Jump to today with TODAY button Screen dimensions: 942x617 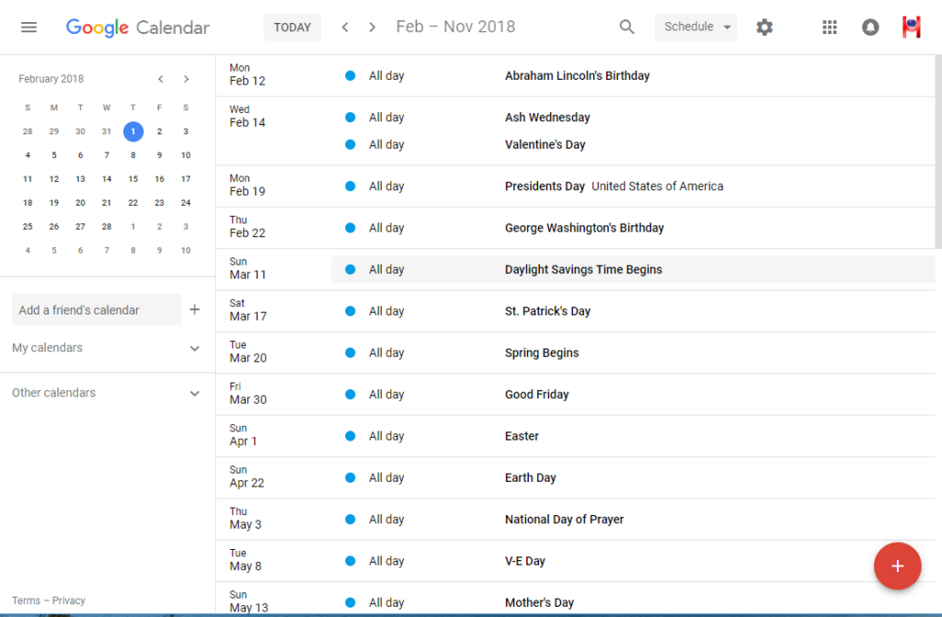pos(292,27)
